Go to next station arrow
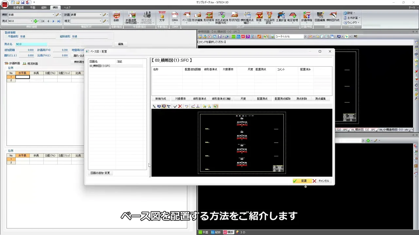This screenshot has height=235, width=419. tap(53, 21)
